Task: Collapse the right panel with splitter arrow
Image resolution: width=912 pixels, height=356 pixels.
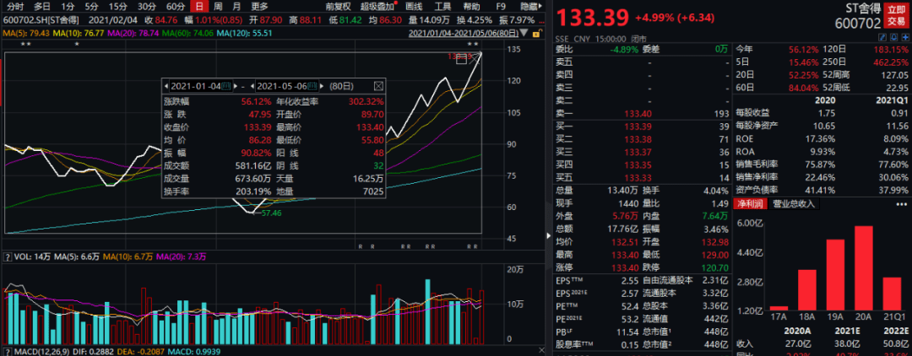Action: coord(549,235)
